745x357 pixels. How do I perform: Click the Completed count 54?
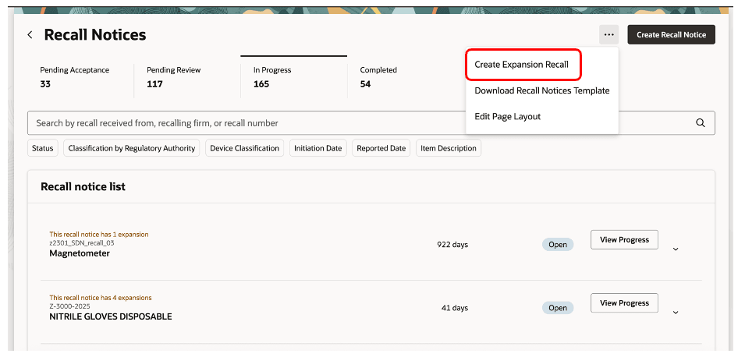click(x=365, y=84)
